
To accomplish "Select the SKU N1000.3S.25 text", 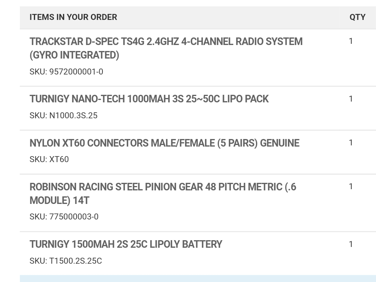I will [x=63, y=116].
